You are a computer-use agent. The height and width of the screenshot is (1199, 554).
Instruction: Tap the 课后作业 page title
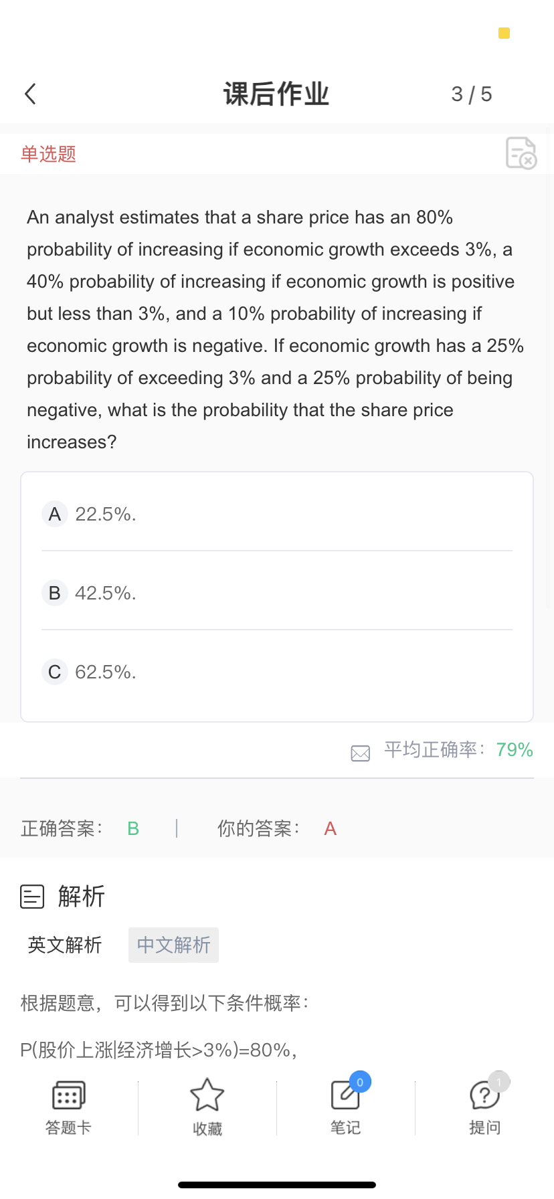click(x=276, y=94)
